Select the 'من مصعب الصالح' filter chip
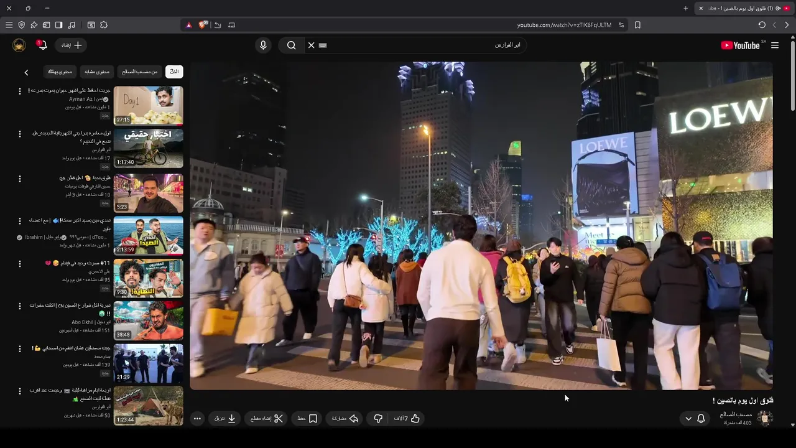 [140, 72]
